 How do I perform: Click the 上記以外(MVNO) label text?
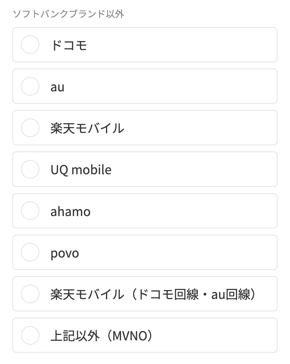point(102,336)
